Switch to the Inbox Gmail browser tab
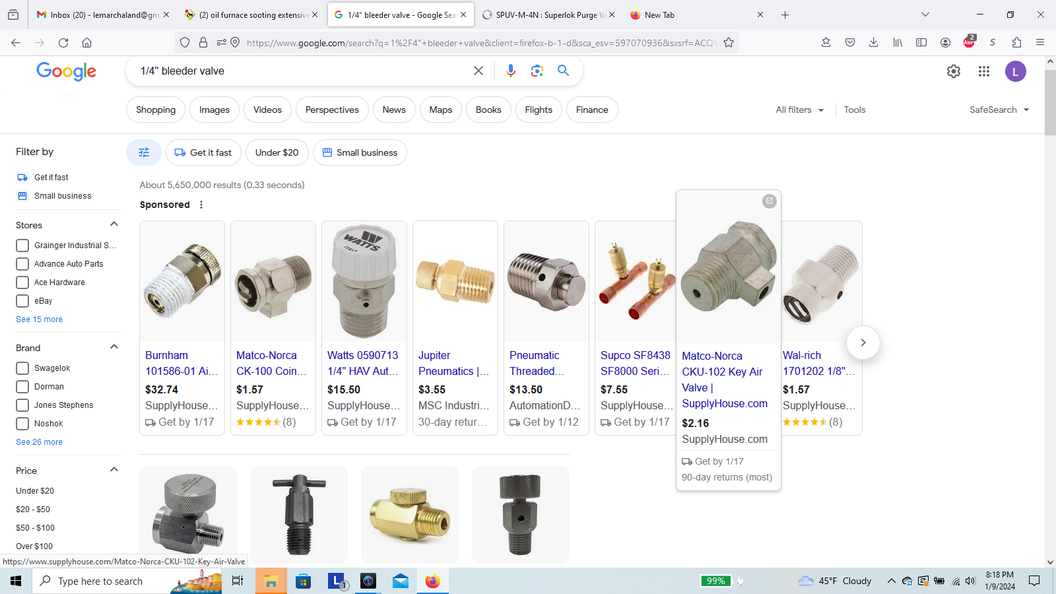 coord(102,15)
